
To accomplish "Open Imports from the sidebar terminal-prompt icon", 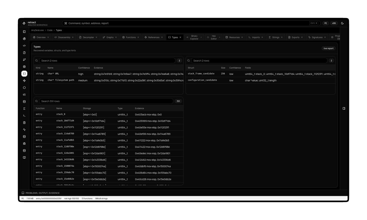I will [24, 116].
